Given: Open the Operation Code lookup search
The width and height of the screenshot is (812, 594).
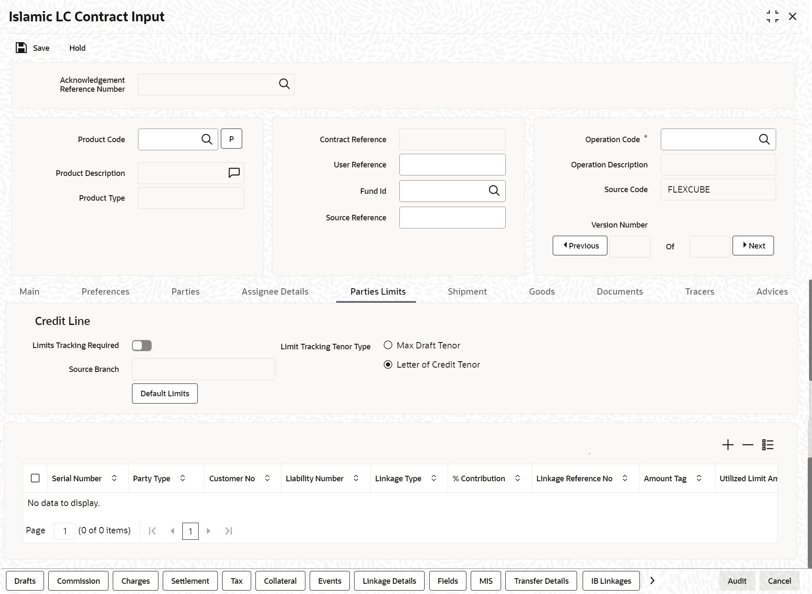Looking at the screenshot, I should pyautogui.click(x=764, y=139).
